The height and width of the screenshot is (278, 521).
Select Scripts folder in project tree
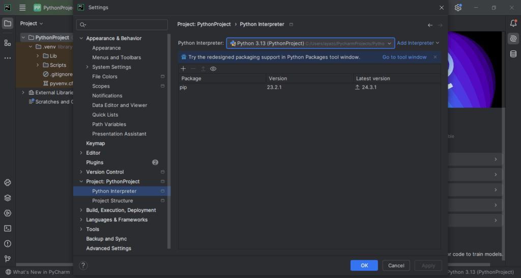55,65
